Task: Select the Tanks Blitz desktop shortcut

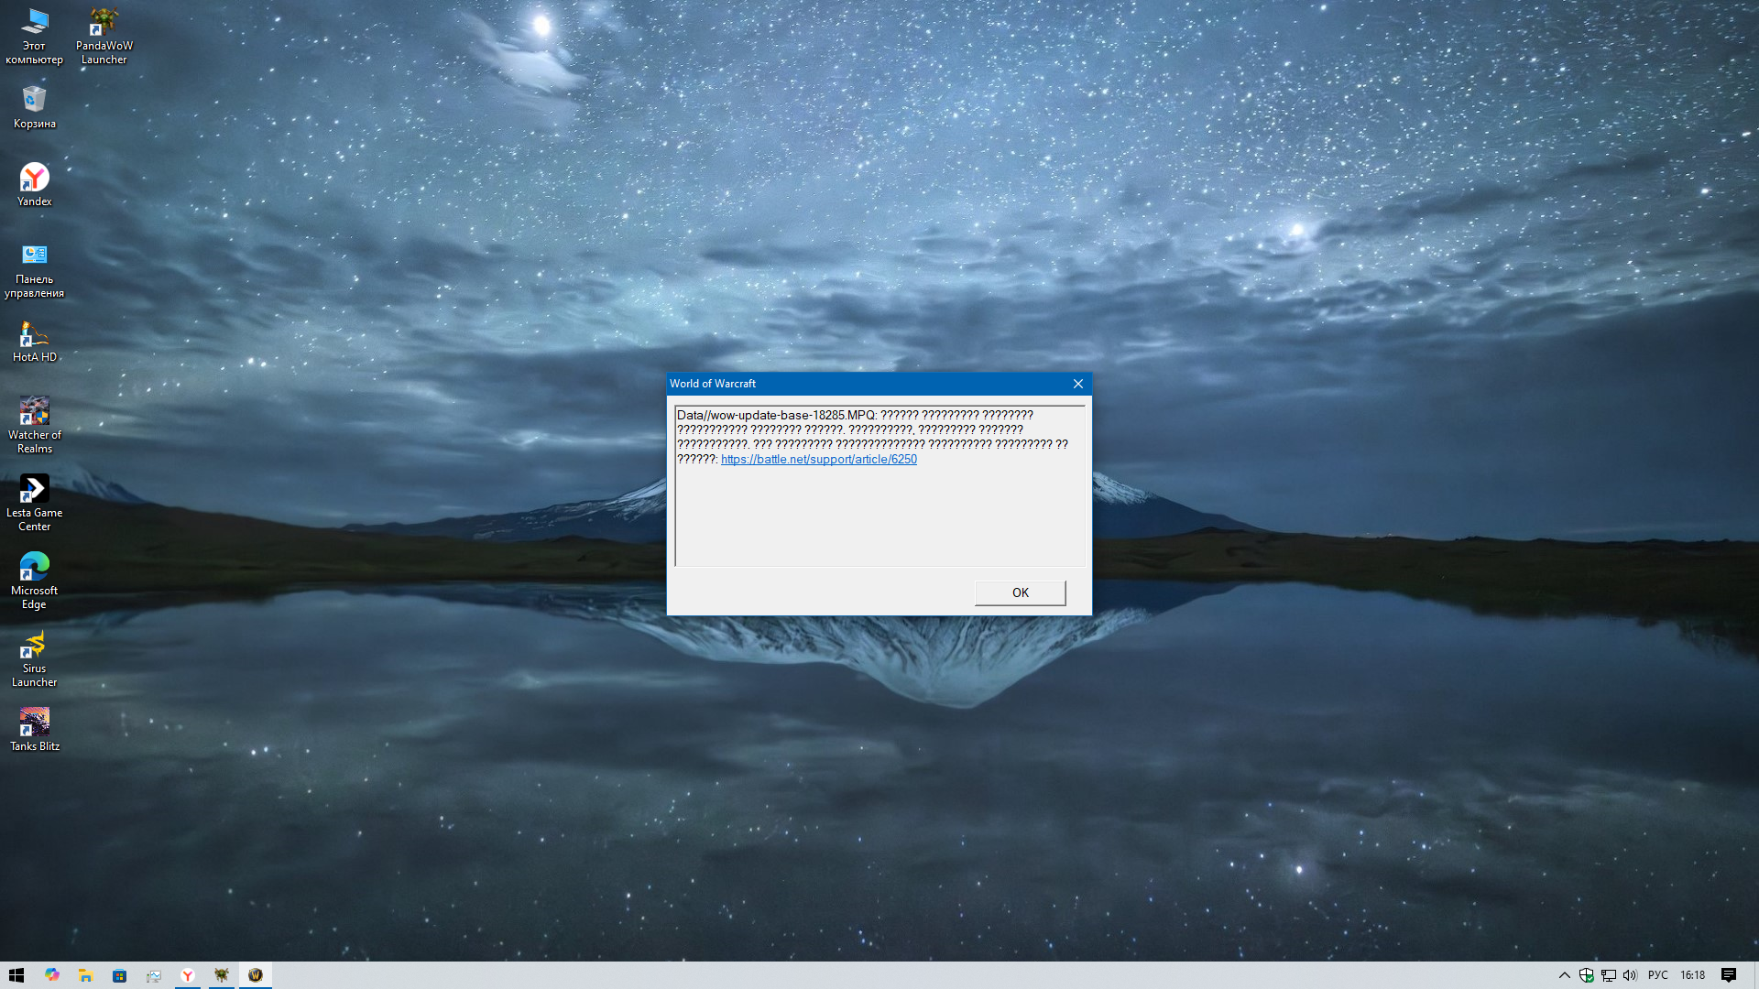Action: [35, 729]
